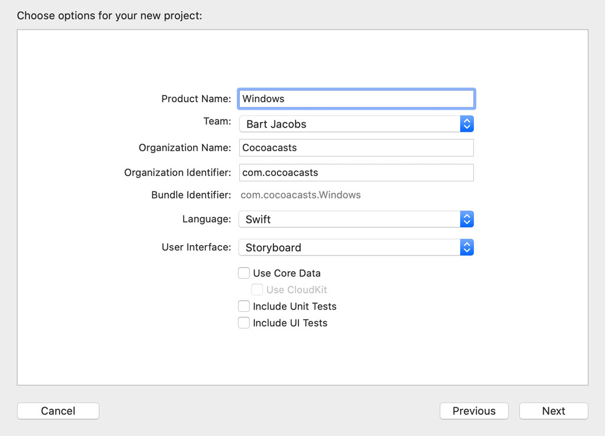Click the Storyboard text in User Interface
This screenshot has height=436, width=605.
(272, 247)
